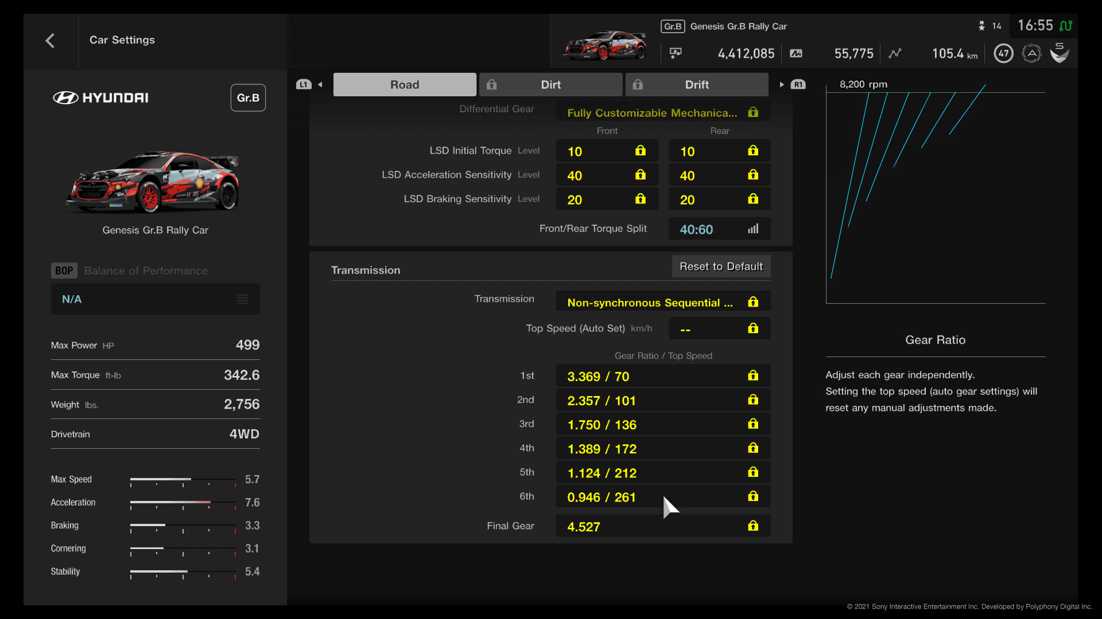Go back with the left chevron arrow
Image resolution: width=1102 pixels, height=619 pixels.
coord(50,41)
